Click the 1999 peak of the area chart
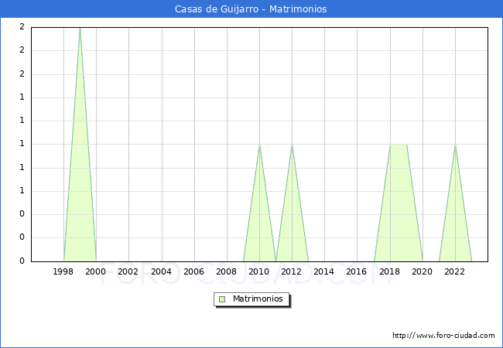503x348 pixels. (80, 29)
